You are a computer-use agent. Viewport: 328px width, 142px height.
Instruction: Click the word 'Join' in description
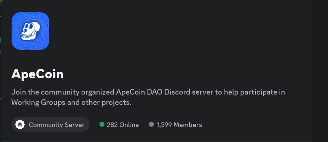[x=18, y=92]
